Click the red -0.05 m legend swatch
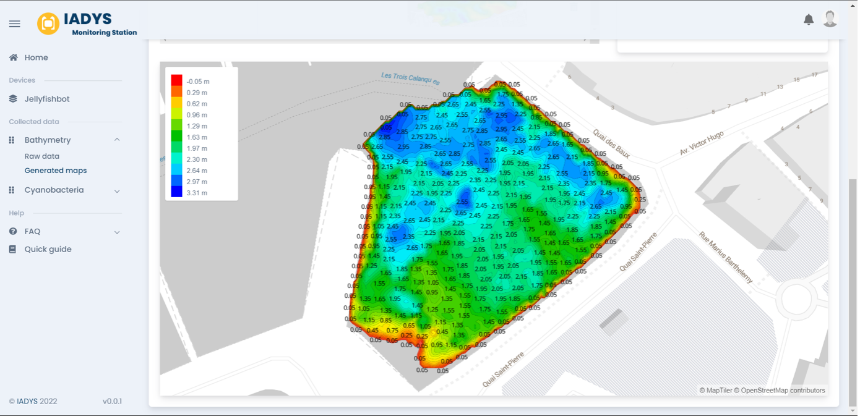Screen dimensions: 860x419 click(176, 80)
